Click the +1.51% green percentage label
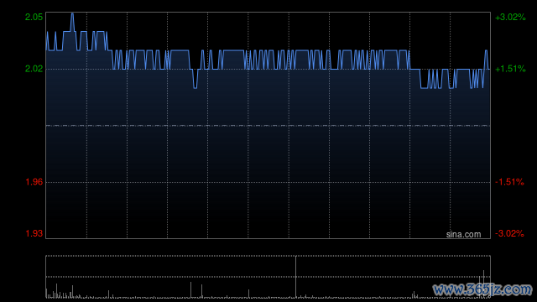537x302 pixels. click(x=510, y=69)
